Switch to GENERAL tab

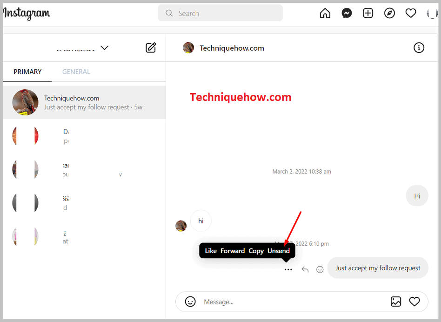(x=76, y=72)
